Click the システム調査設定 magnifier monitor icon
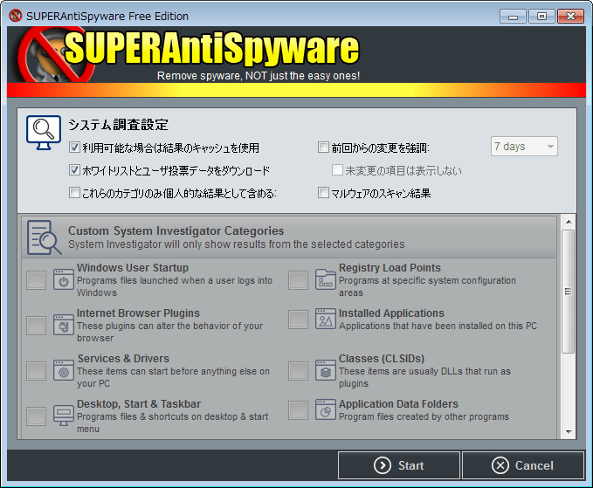The width and height of the screenshot is (593, 488). pyautogui.click(x=44, y=133)
